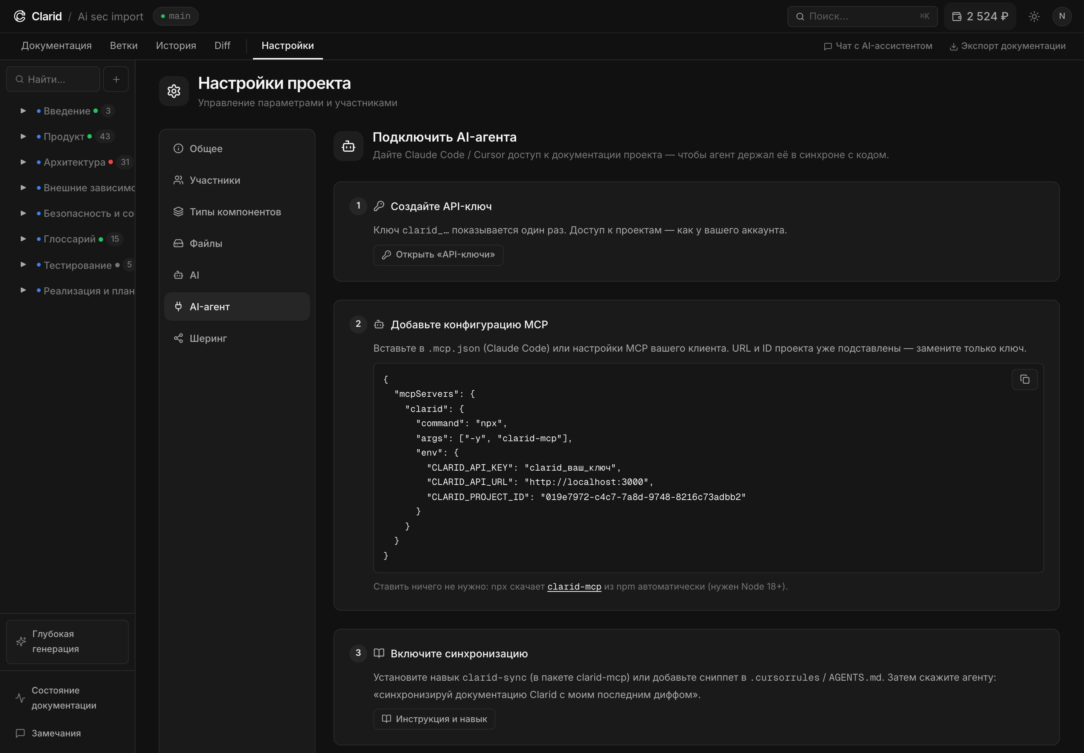Click the Глубокая генерация button
1084x753 pixels.
click(x=67, y=642)
